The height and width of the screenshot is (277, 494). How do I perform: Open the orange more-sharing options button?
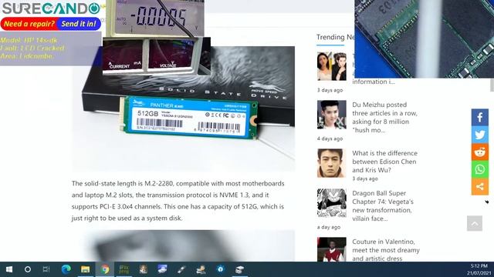tap(479, 186)
